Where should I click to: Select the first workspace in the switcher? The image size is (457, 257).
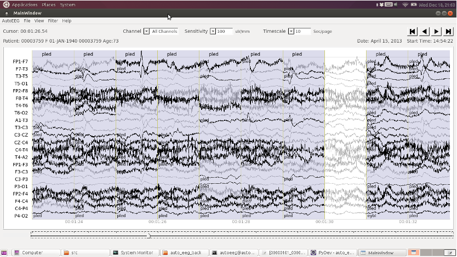click(x=413, y=253)
